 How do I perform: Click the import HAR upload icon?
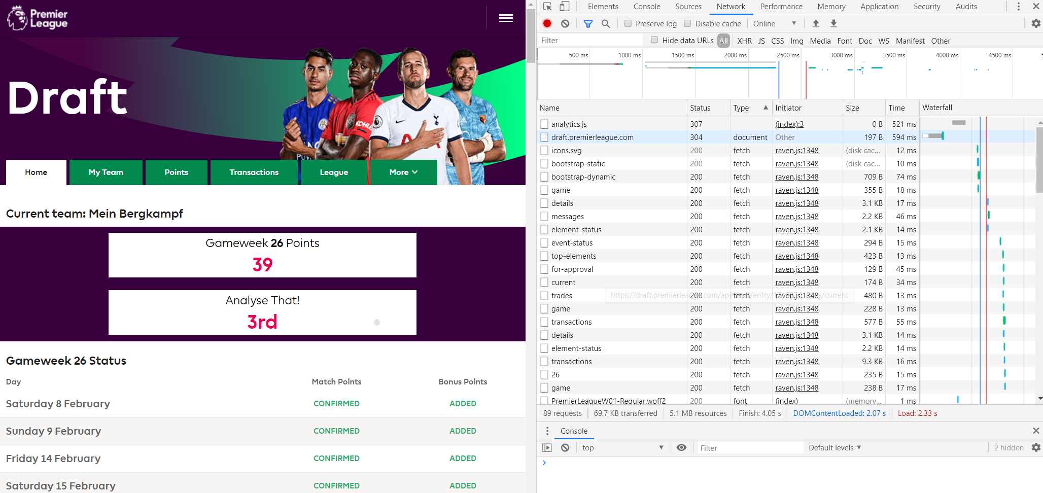coord(816,23)
